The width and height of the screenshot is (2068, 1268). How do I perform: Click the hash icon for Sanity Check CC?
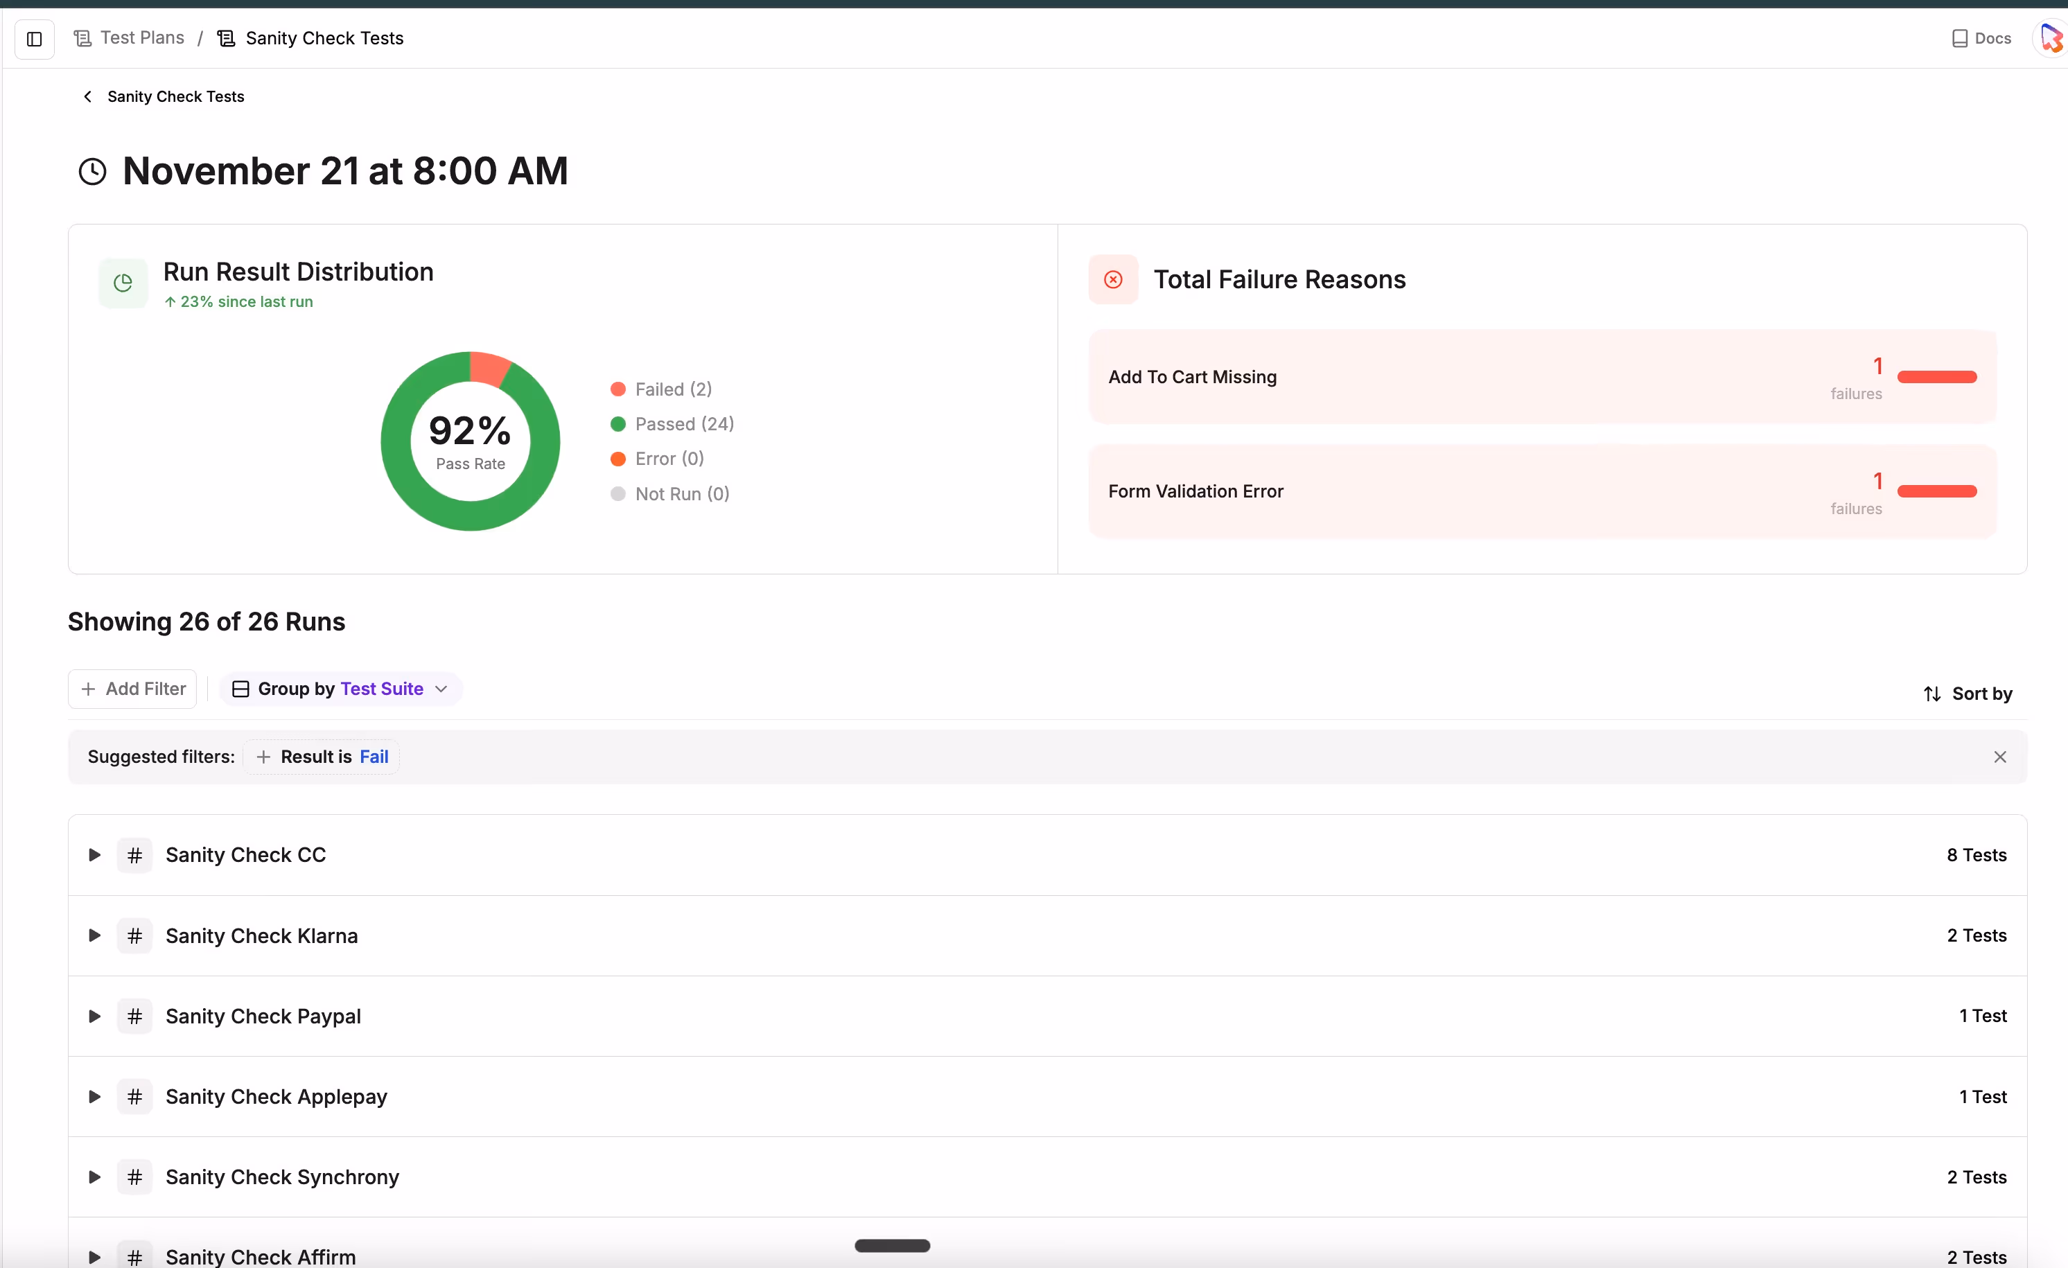pyautogui.click(x=134, y=855)
